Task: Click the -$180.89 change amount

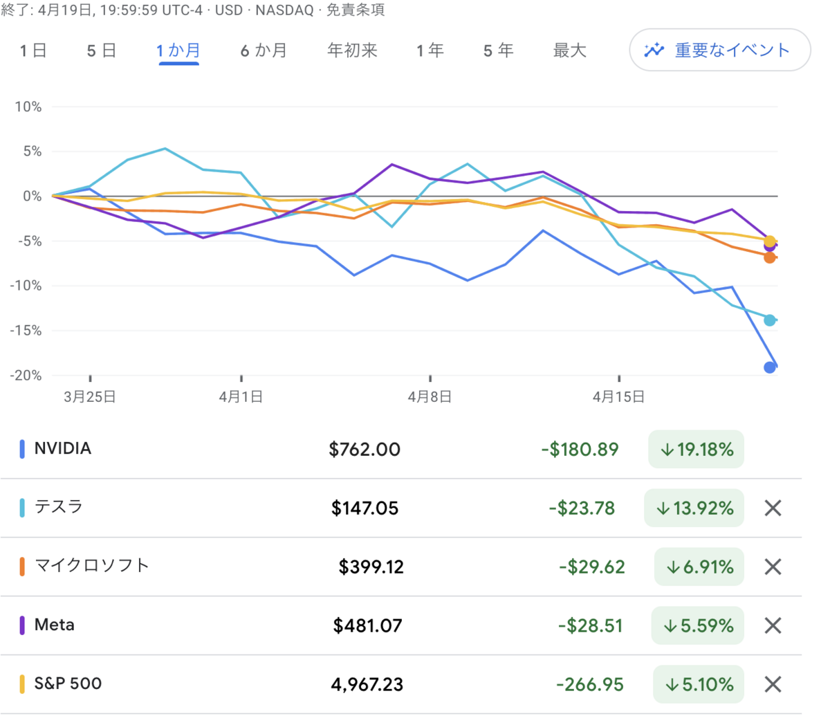Action: tap(580, 450)
